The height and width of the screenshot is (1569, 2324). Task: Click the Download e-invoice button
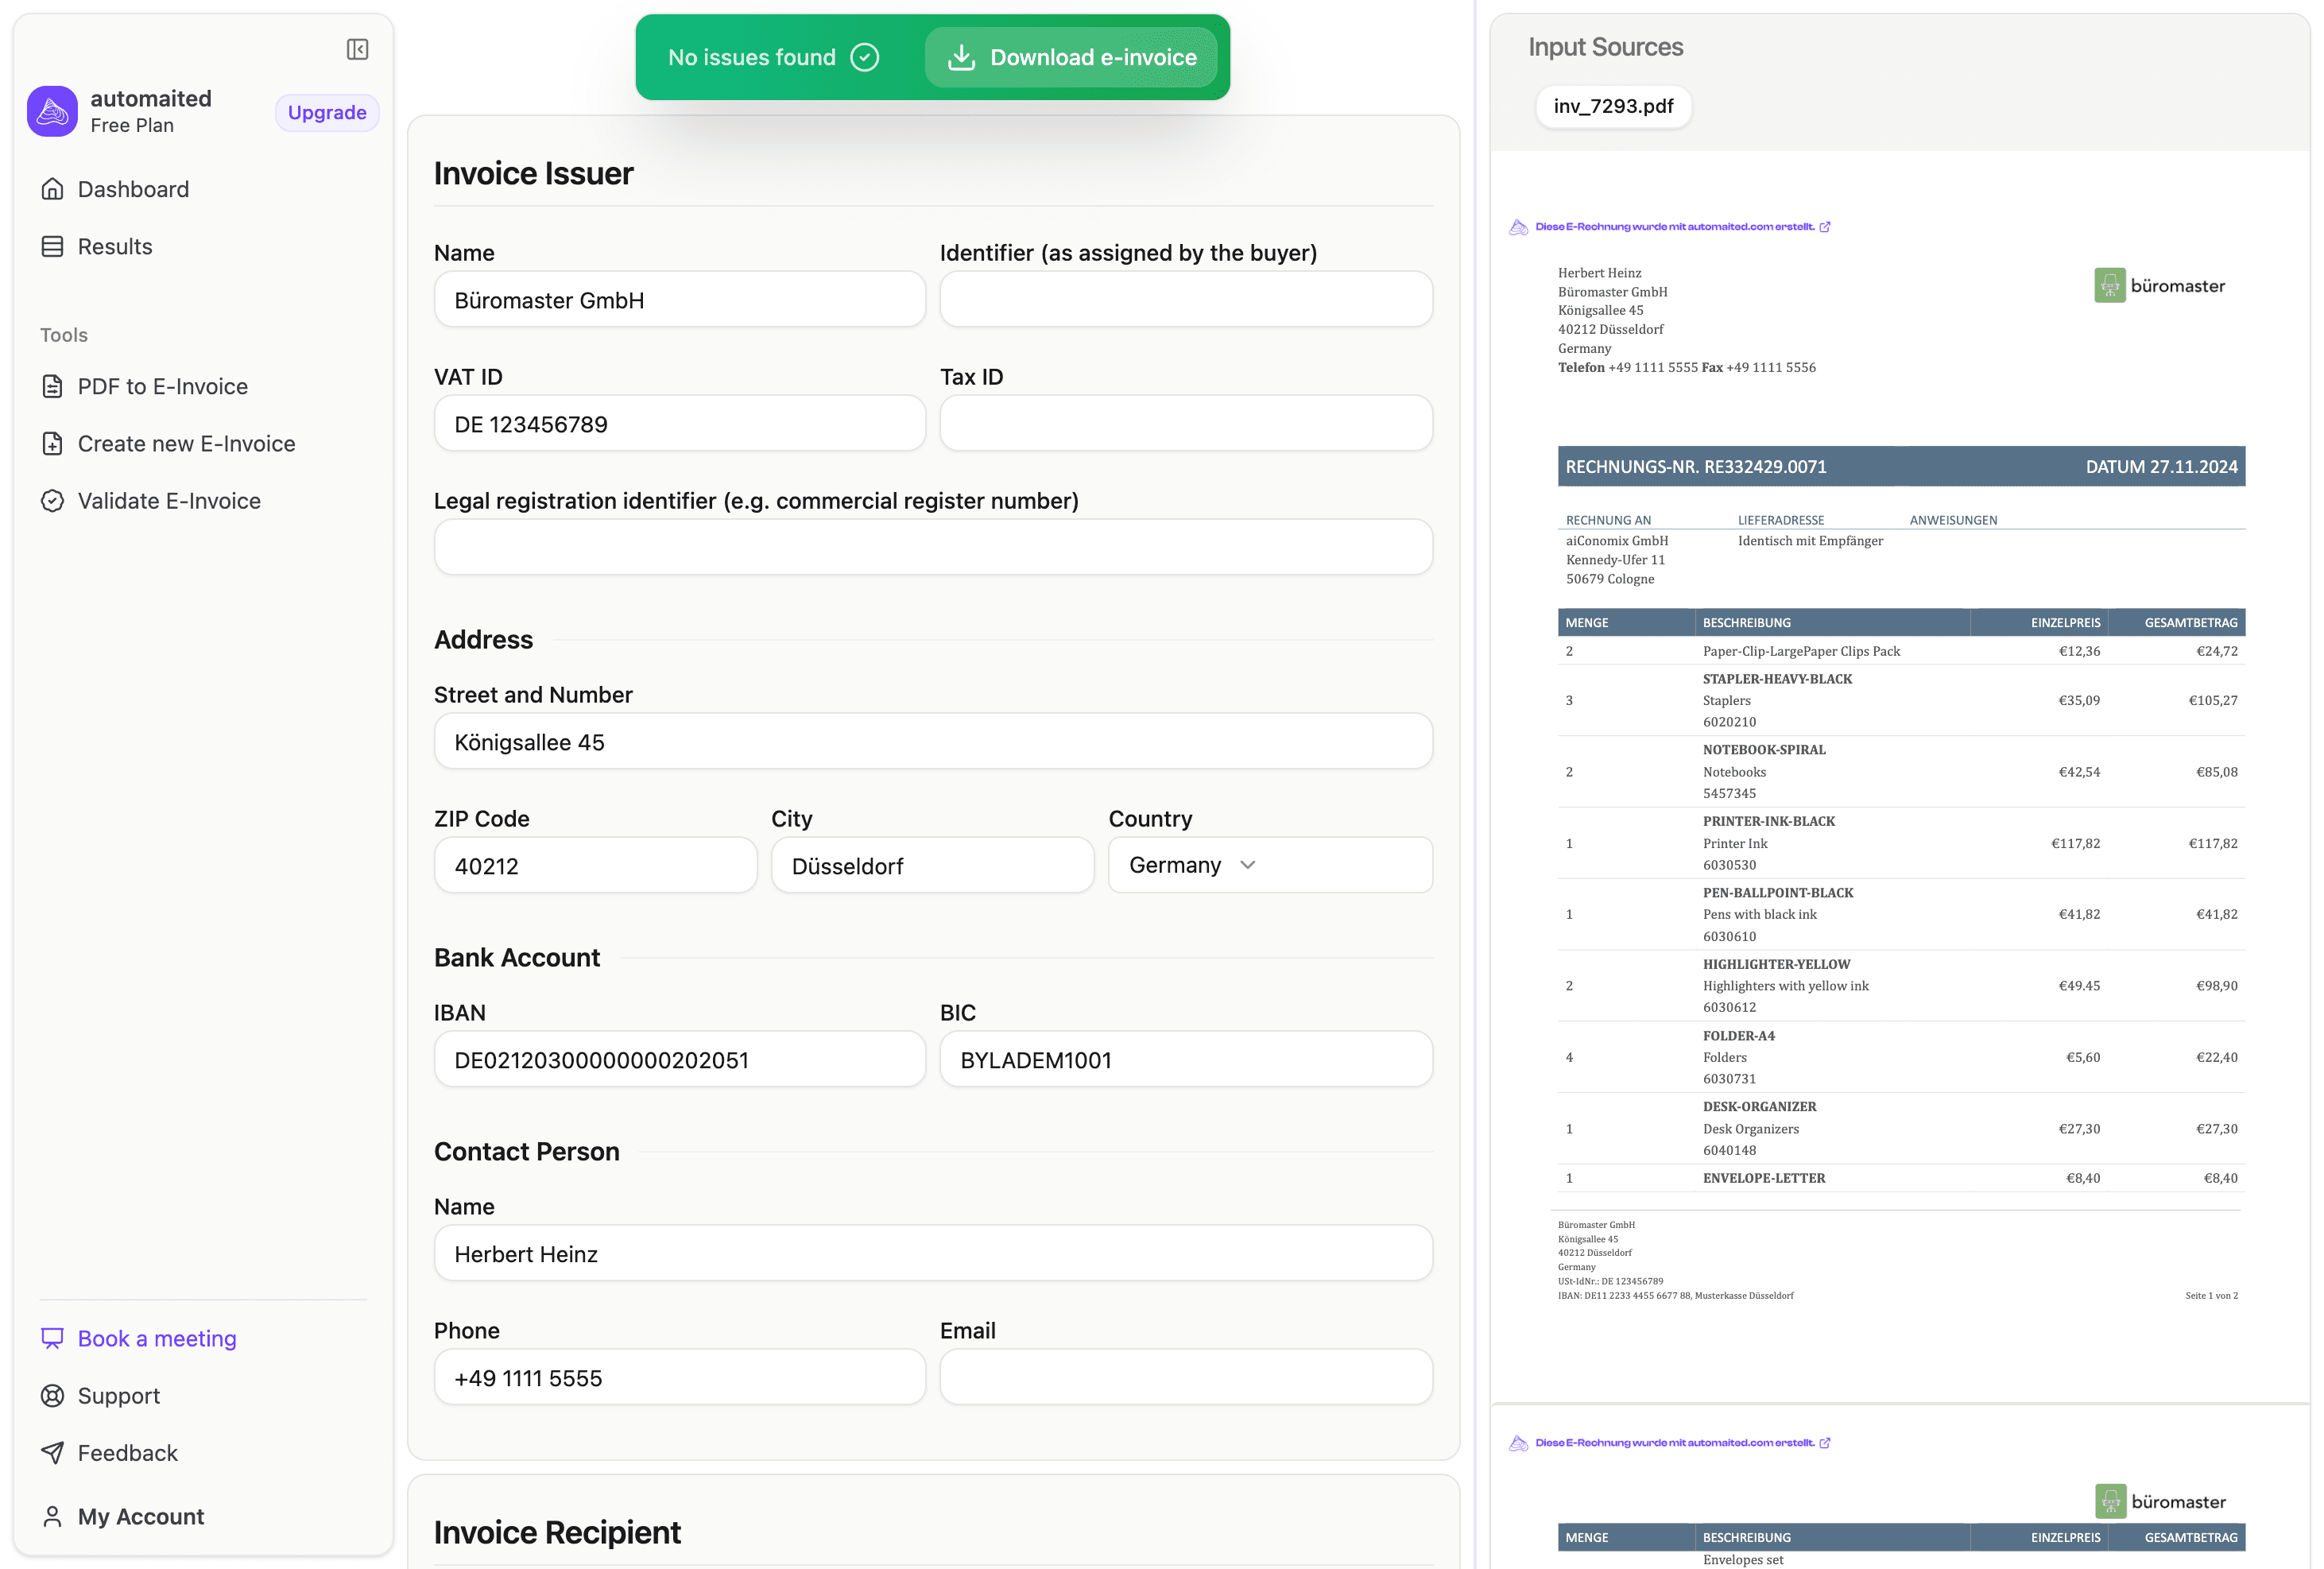(1071, 57)
